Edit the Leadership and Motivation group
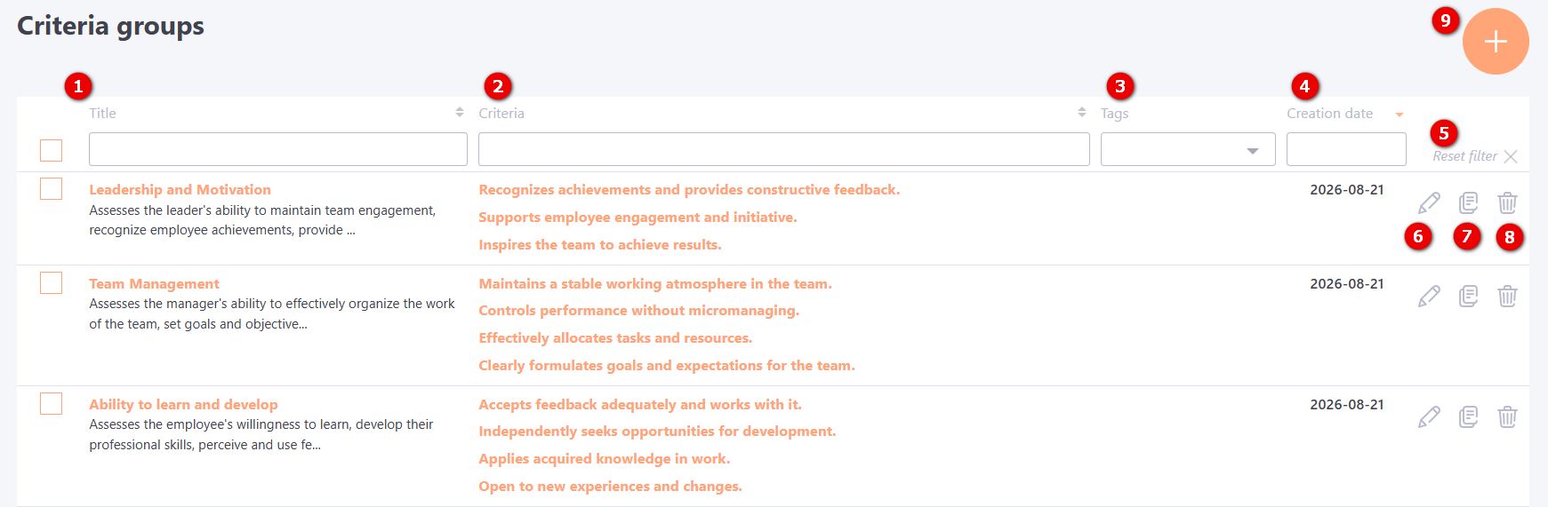 [1429, 202]
